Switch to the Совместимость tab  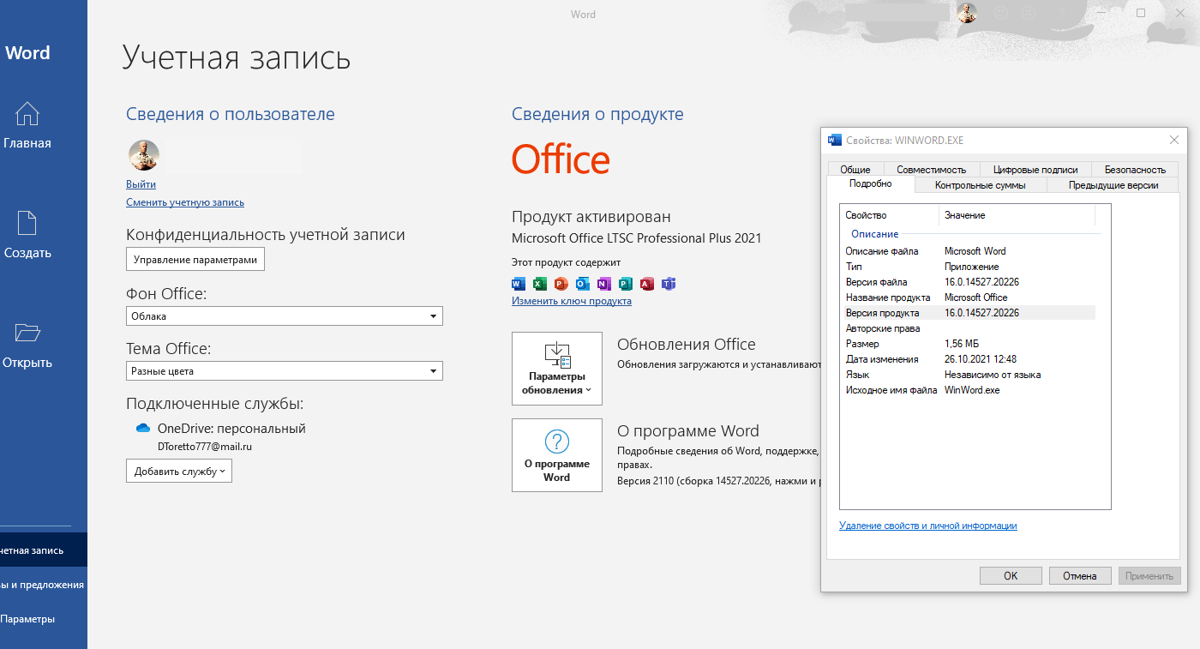pyautogui.click(x=932, y=170)
